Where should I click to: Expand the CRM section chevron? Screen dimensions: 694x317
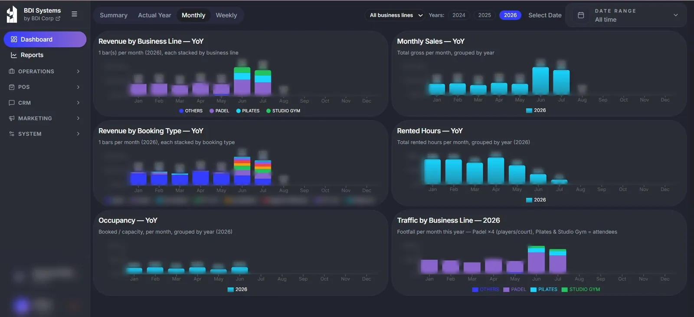pos(78,103)
